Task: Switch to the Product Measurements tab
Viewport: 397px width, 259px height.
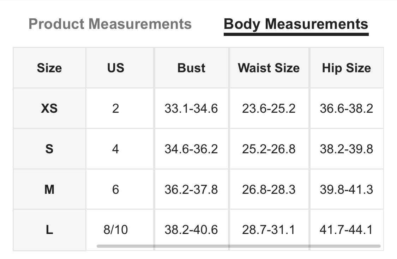Action: 110,24
